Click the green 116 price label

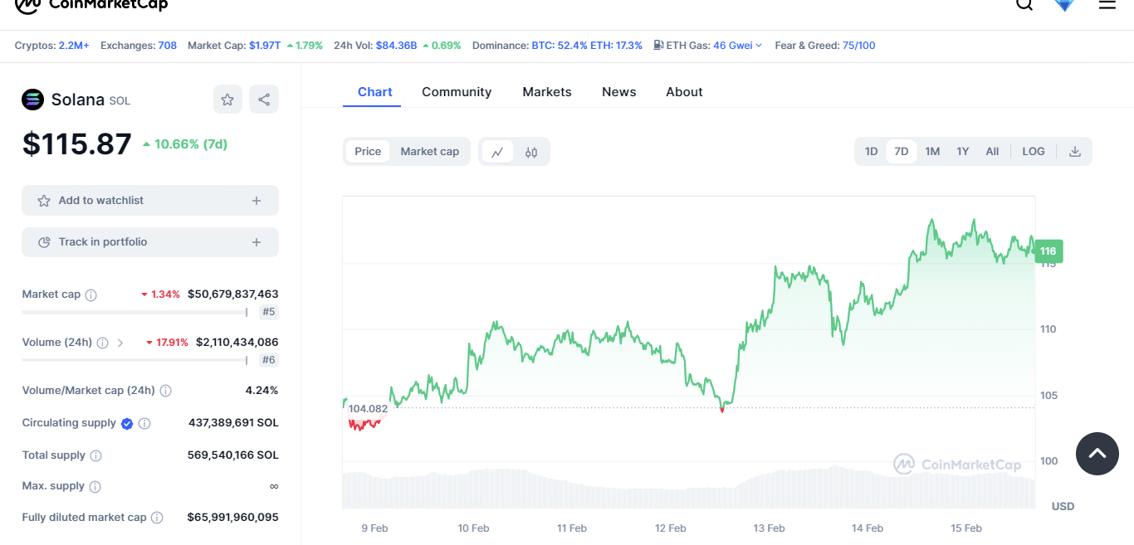(1048, 251)
